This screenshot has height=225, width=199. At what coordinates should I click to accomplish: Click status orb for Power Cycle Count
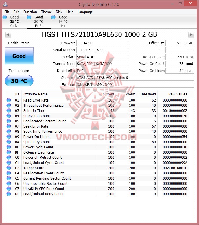(x=9, y=147)
